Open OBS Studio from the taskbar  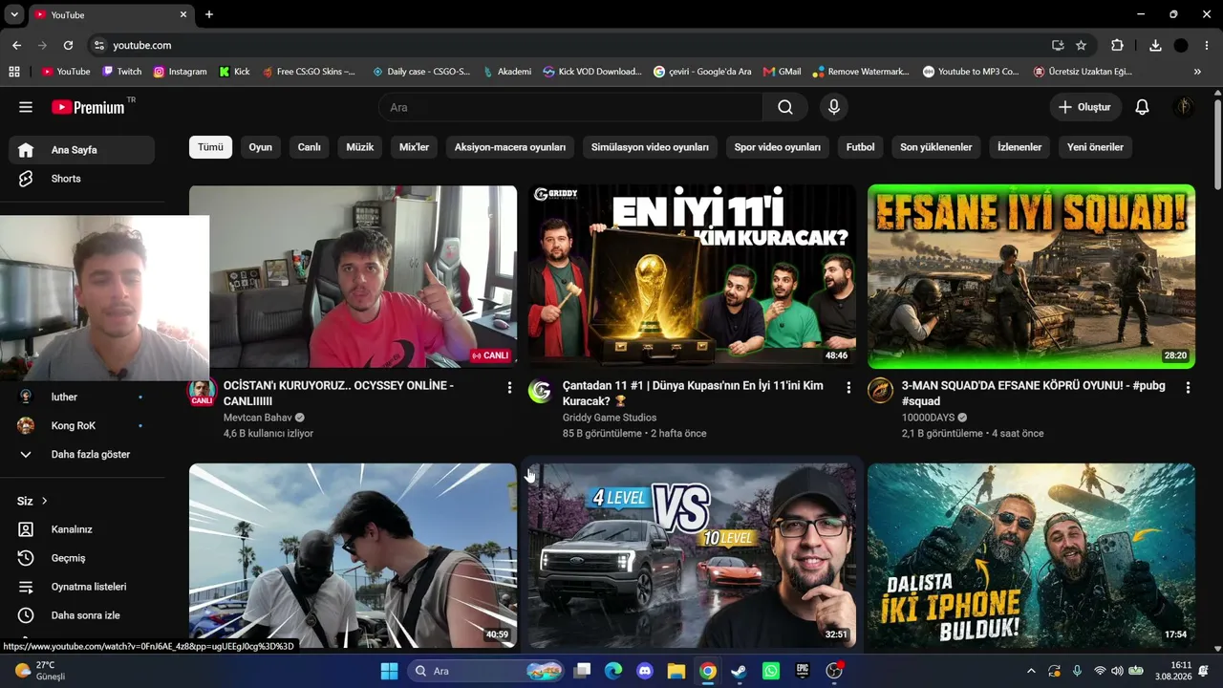(x=834, y=671)
